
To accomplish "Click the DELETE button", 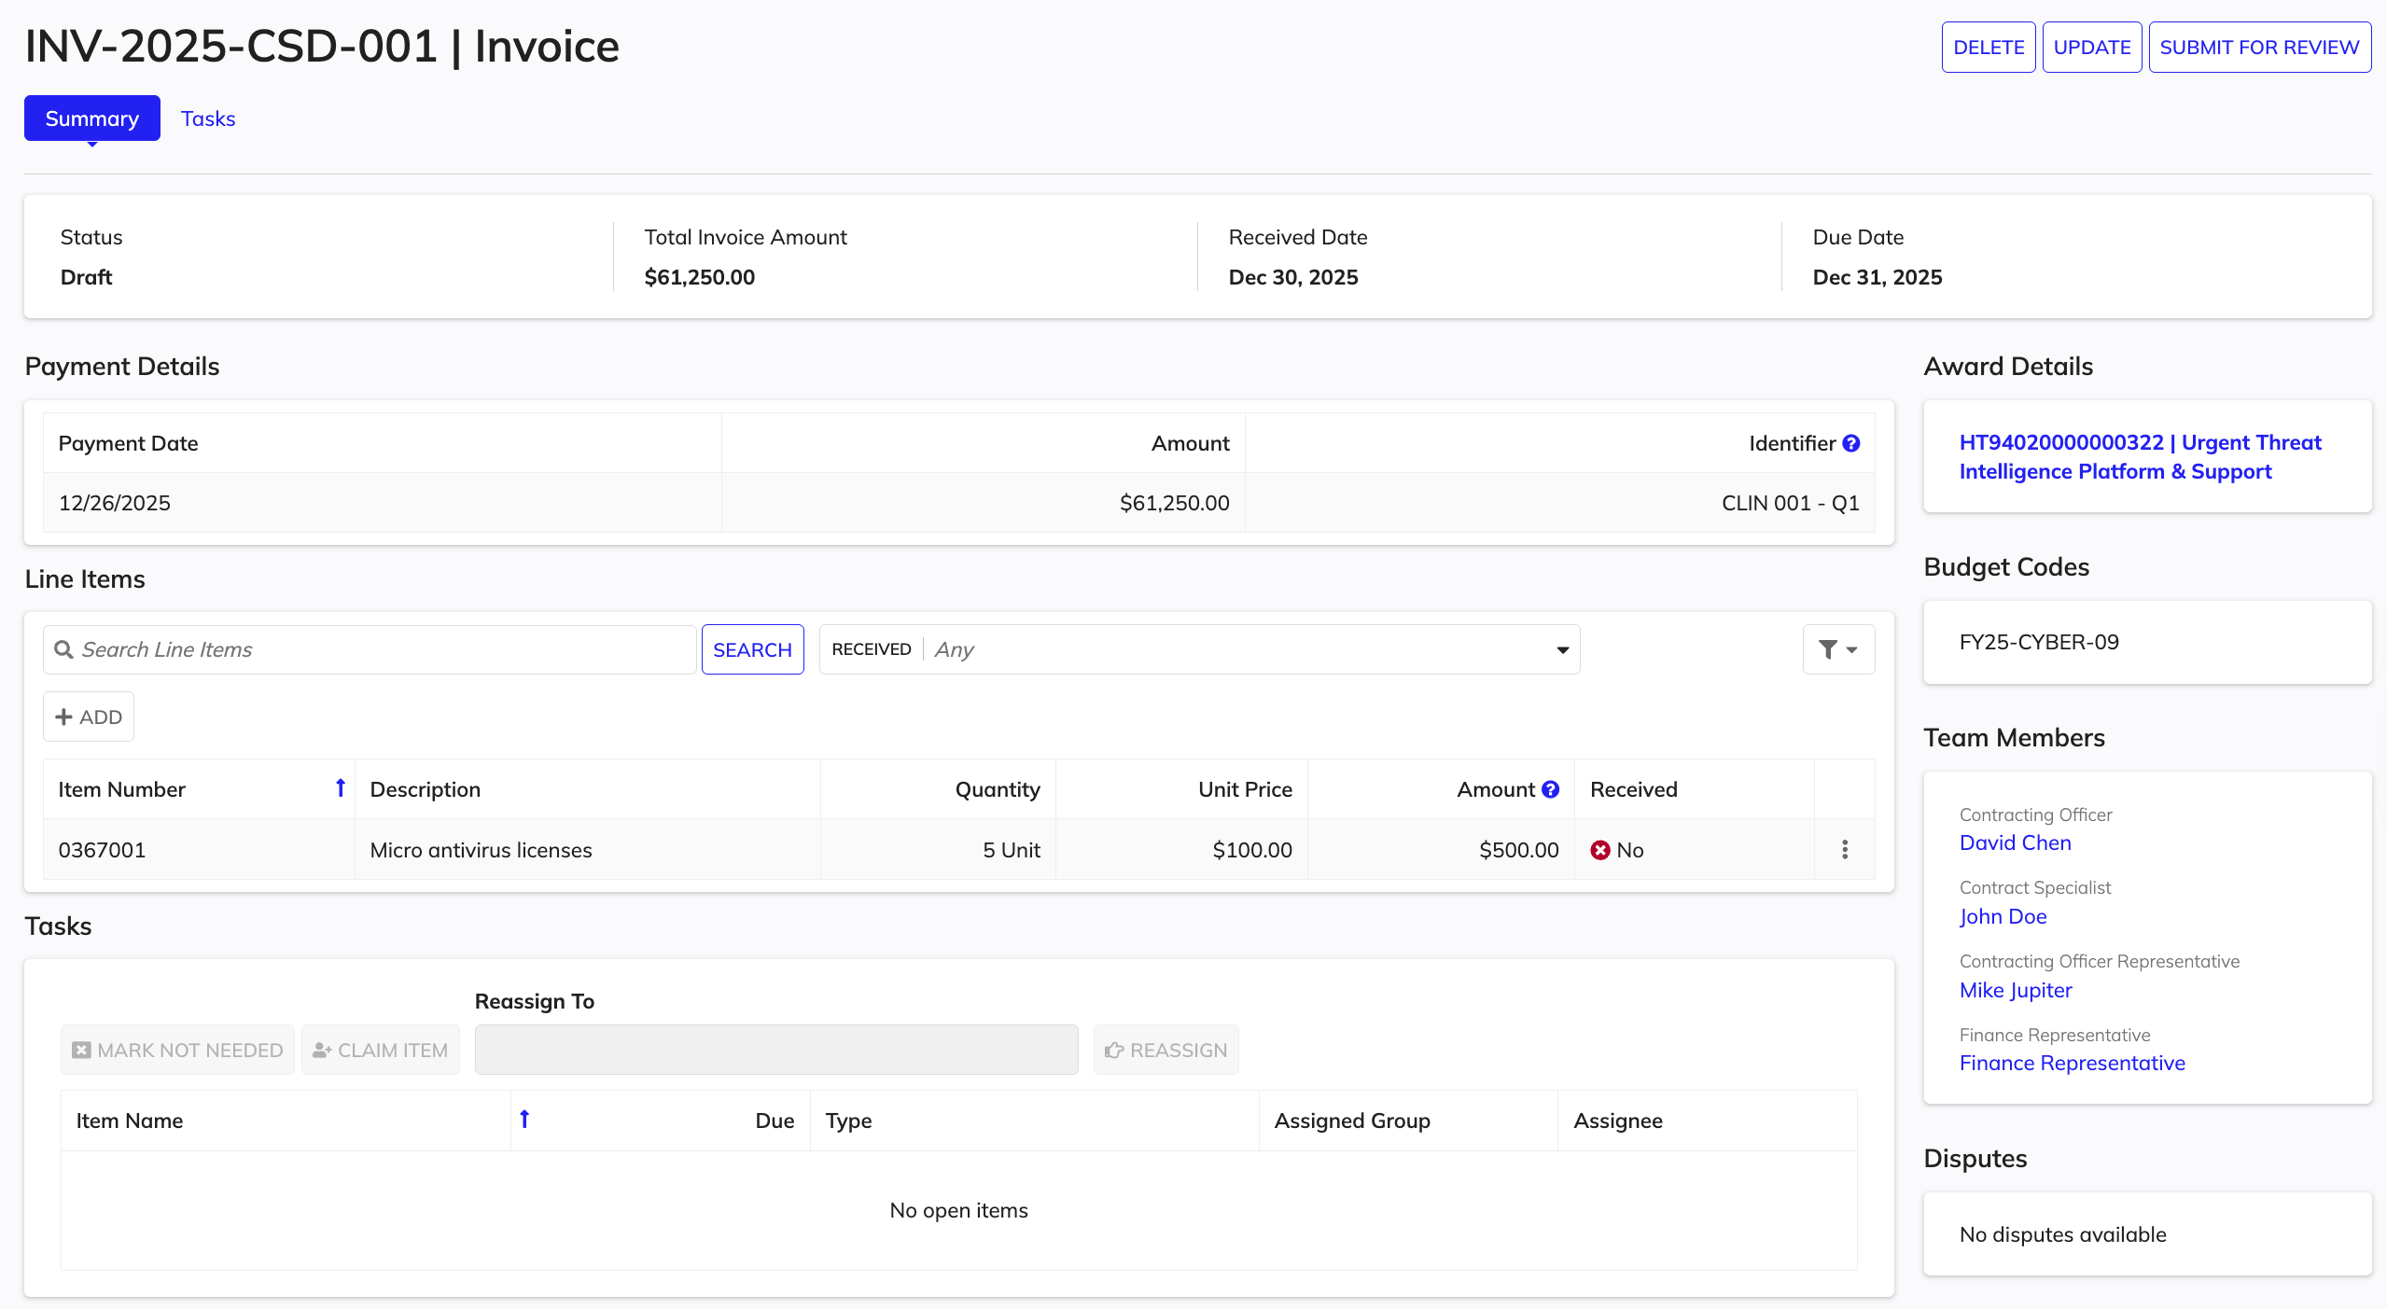I will 1989,47.
